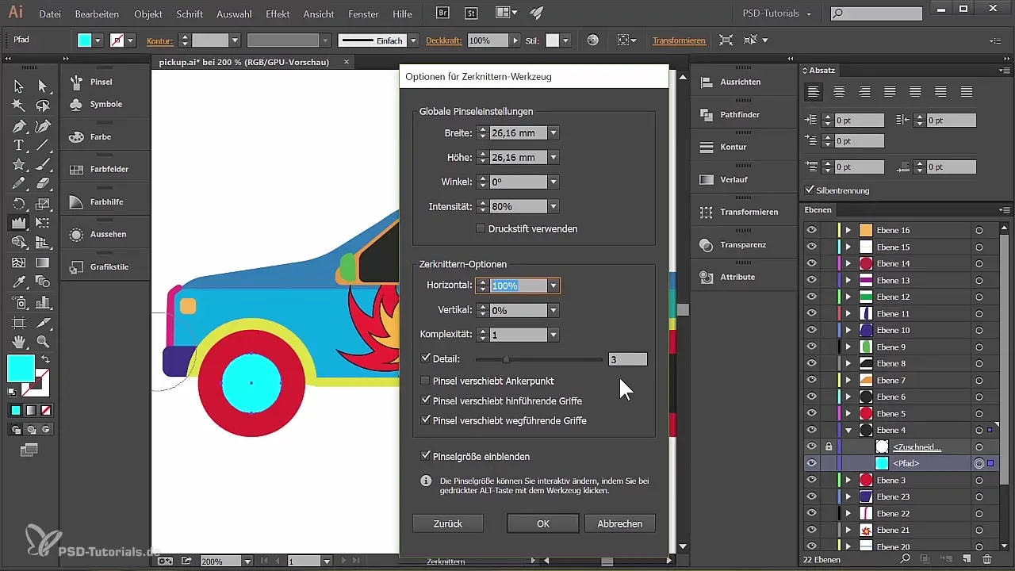Screen dimensions: 1015x571
Task: Select the Paintbrush tool
Action: tap(43, 165)
